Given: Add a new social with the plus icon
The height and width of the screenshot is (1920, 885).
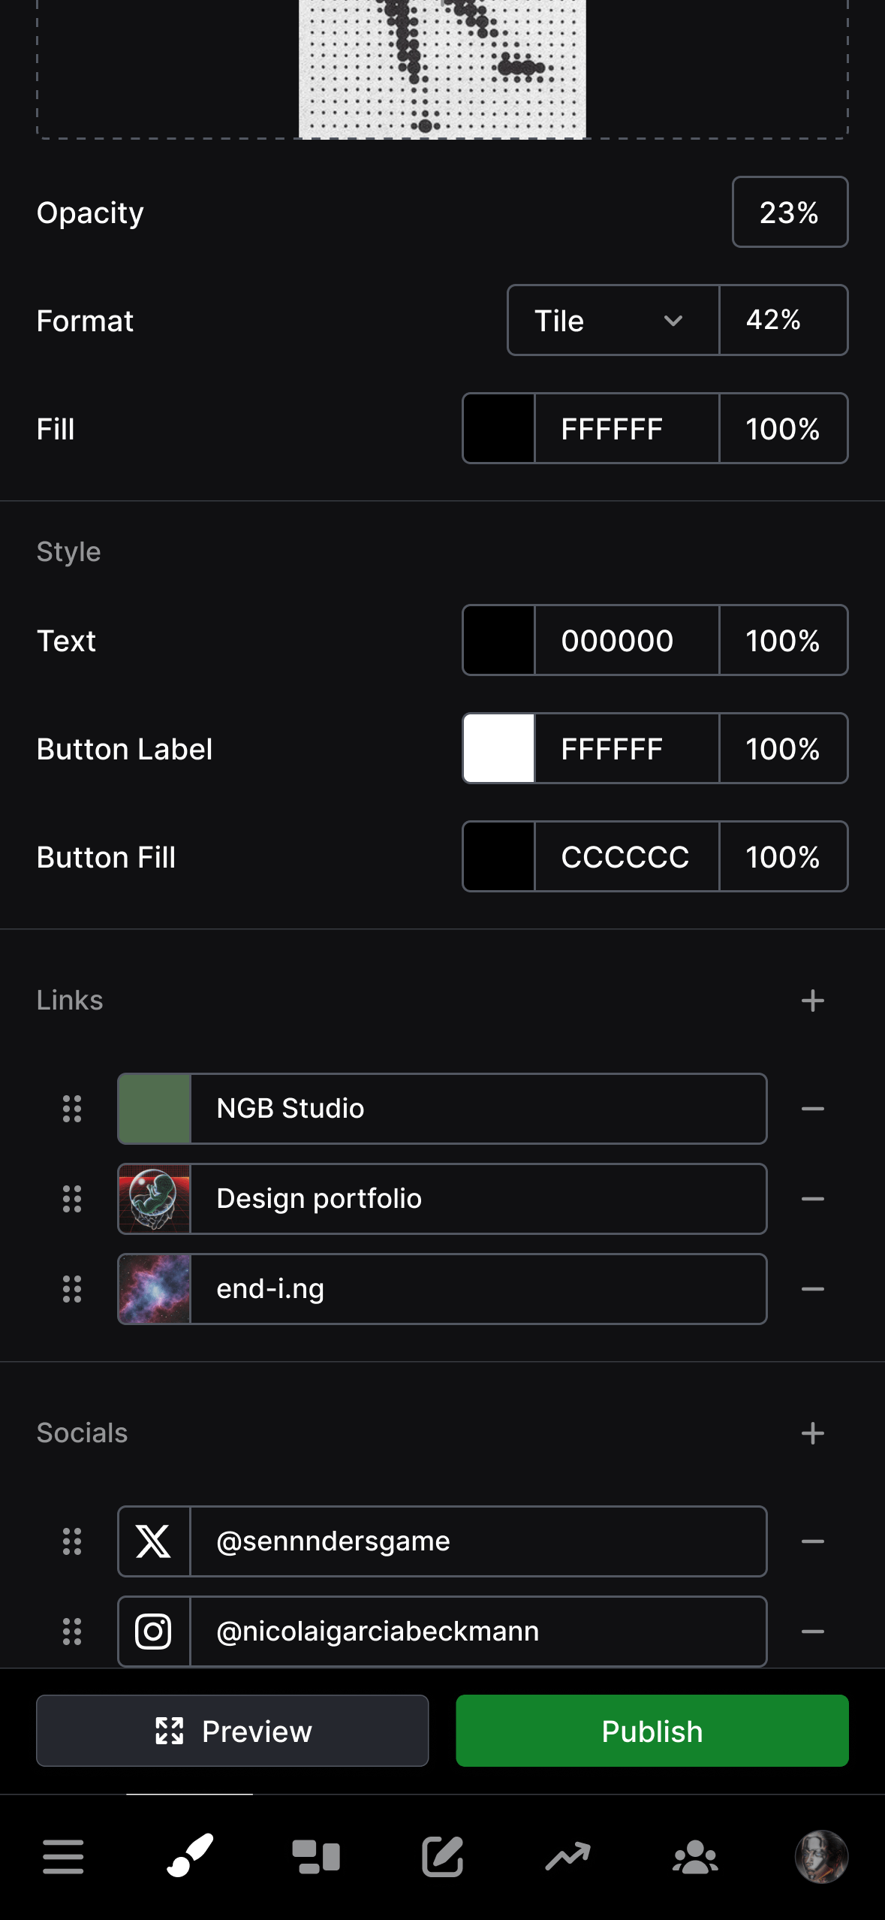Looking at the screenshot, I should [x=813, y=1432].
